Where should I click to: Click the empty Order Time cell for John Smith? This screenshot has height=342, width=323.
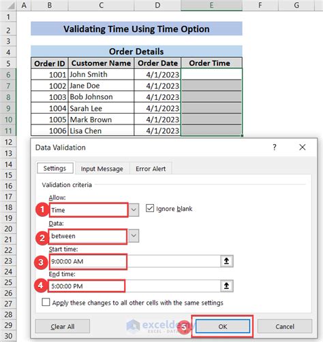pos(211,74)
